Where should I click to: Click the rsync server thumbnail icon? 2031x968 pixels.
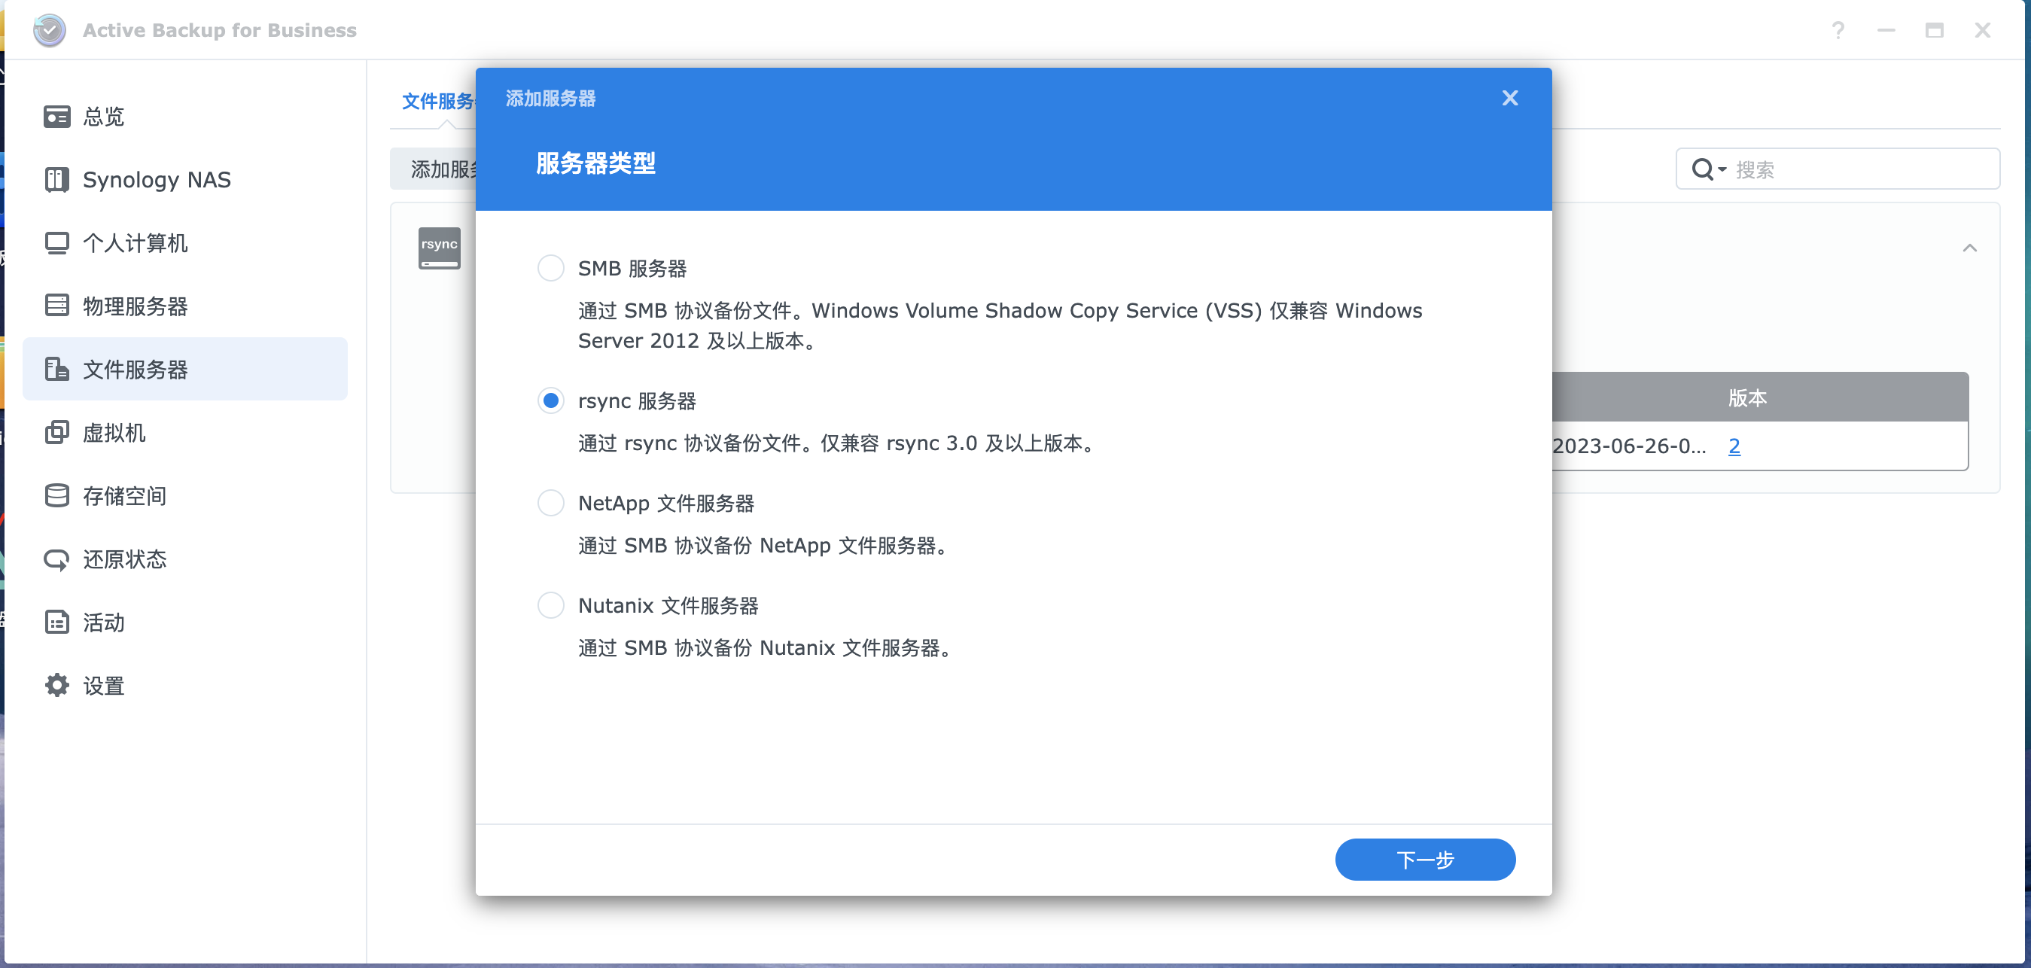click(439, 248)
